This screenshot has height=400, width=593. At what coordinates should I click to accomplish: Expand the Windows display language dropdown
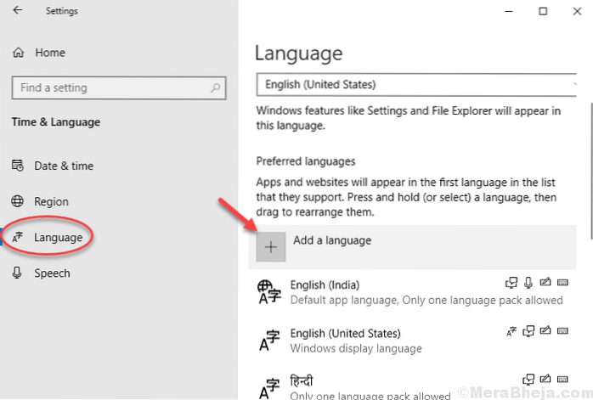[416, 85]
